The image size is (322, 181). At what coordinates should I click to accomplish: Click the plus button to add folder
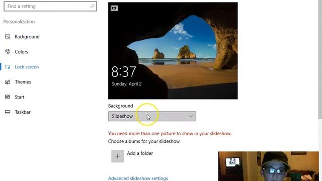(117, 156)
